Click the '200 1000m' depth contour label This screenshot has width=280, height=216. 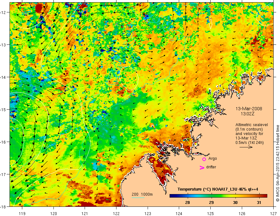[x=142, y=194]
